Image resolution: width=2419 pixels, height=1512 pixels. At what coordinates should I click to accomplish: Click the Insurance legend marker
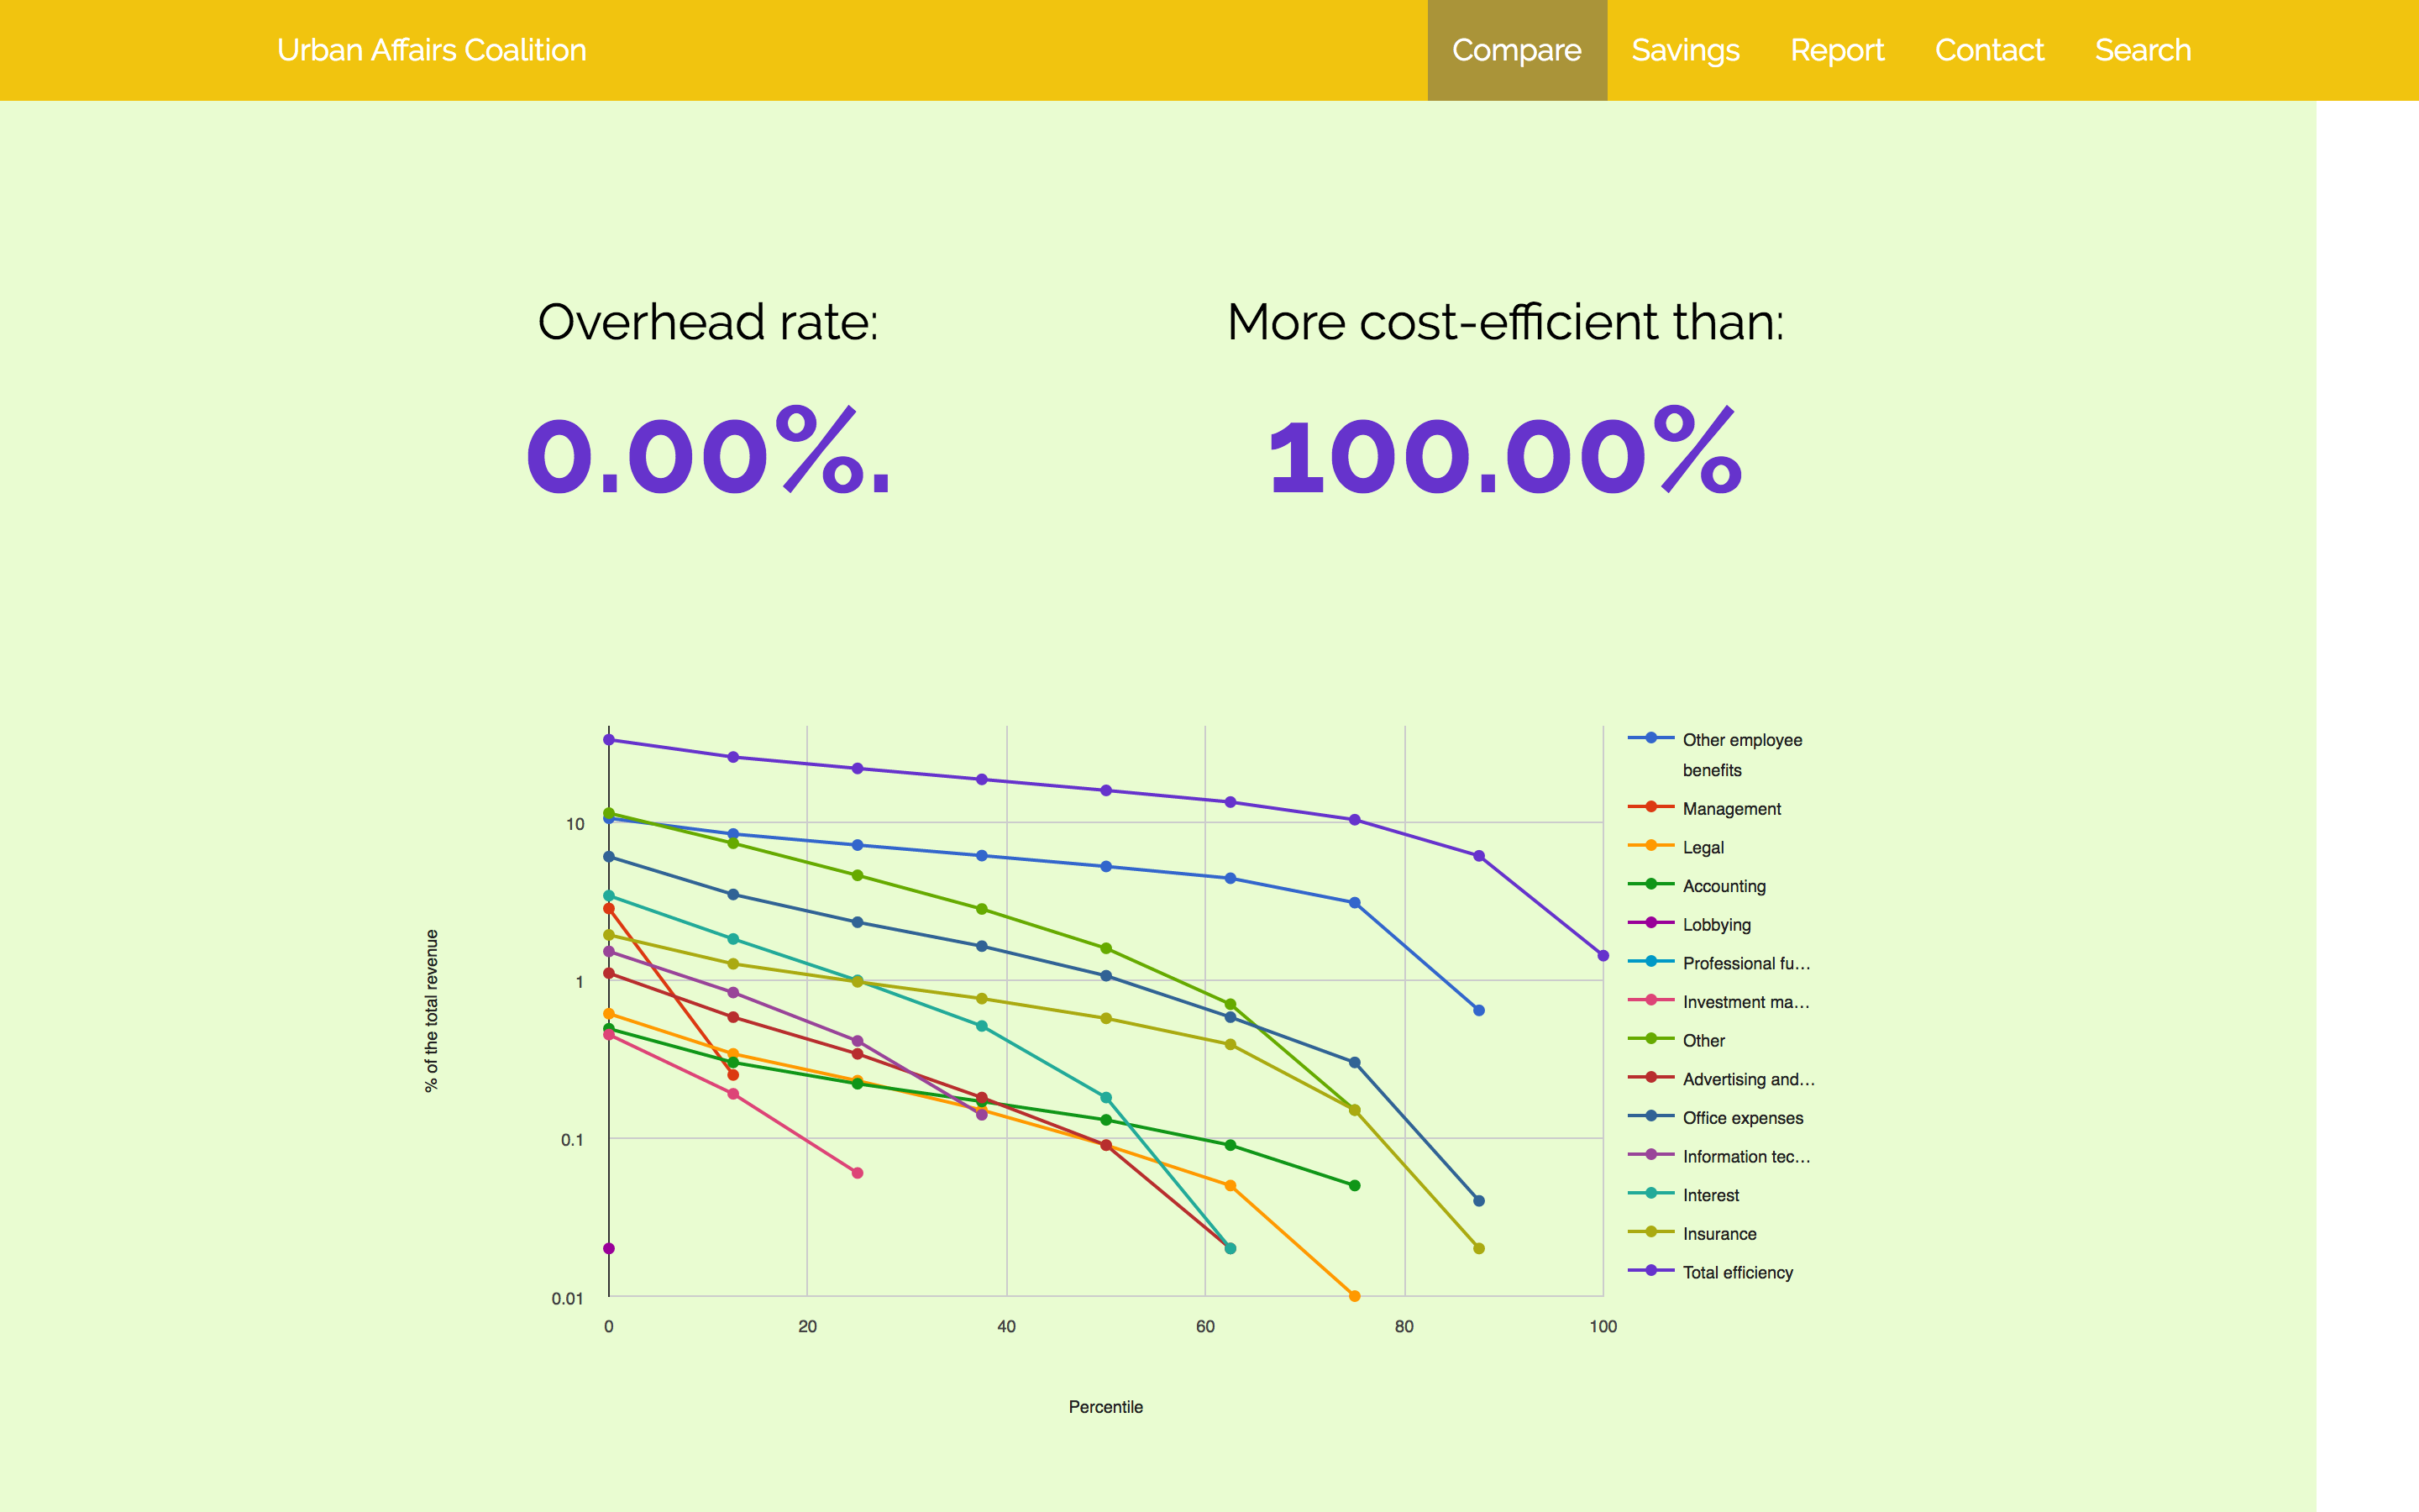pyautogui.click(x=1650, y=1232)
